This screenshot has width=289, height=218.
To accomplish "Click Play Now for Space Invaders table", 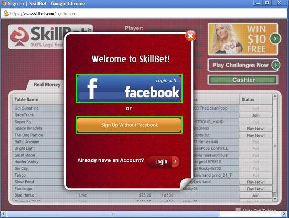I will pyautogui.click(x=255, y=128).
